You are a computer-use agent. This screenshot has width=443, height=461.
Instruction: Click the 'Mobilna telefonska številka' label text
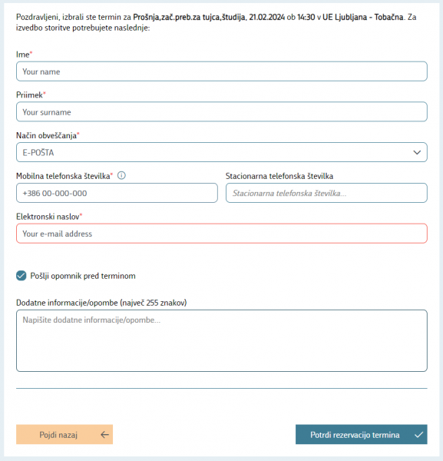(63, 176)
